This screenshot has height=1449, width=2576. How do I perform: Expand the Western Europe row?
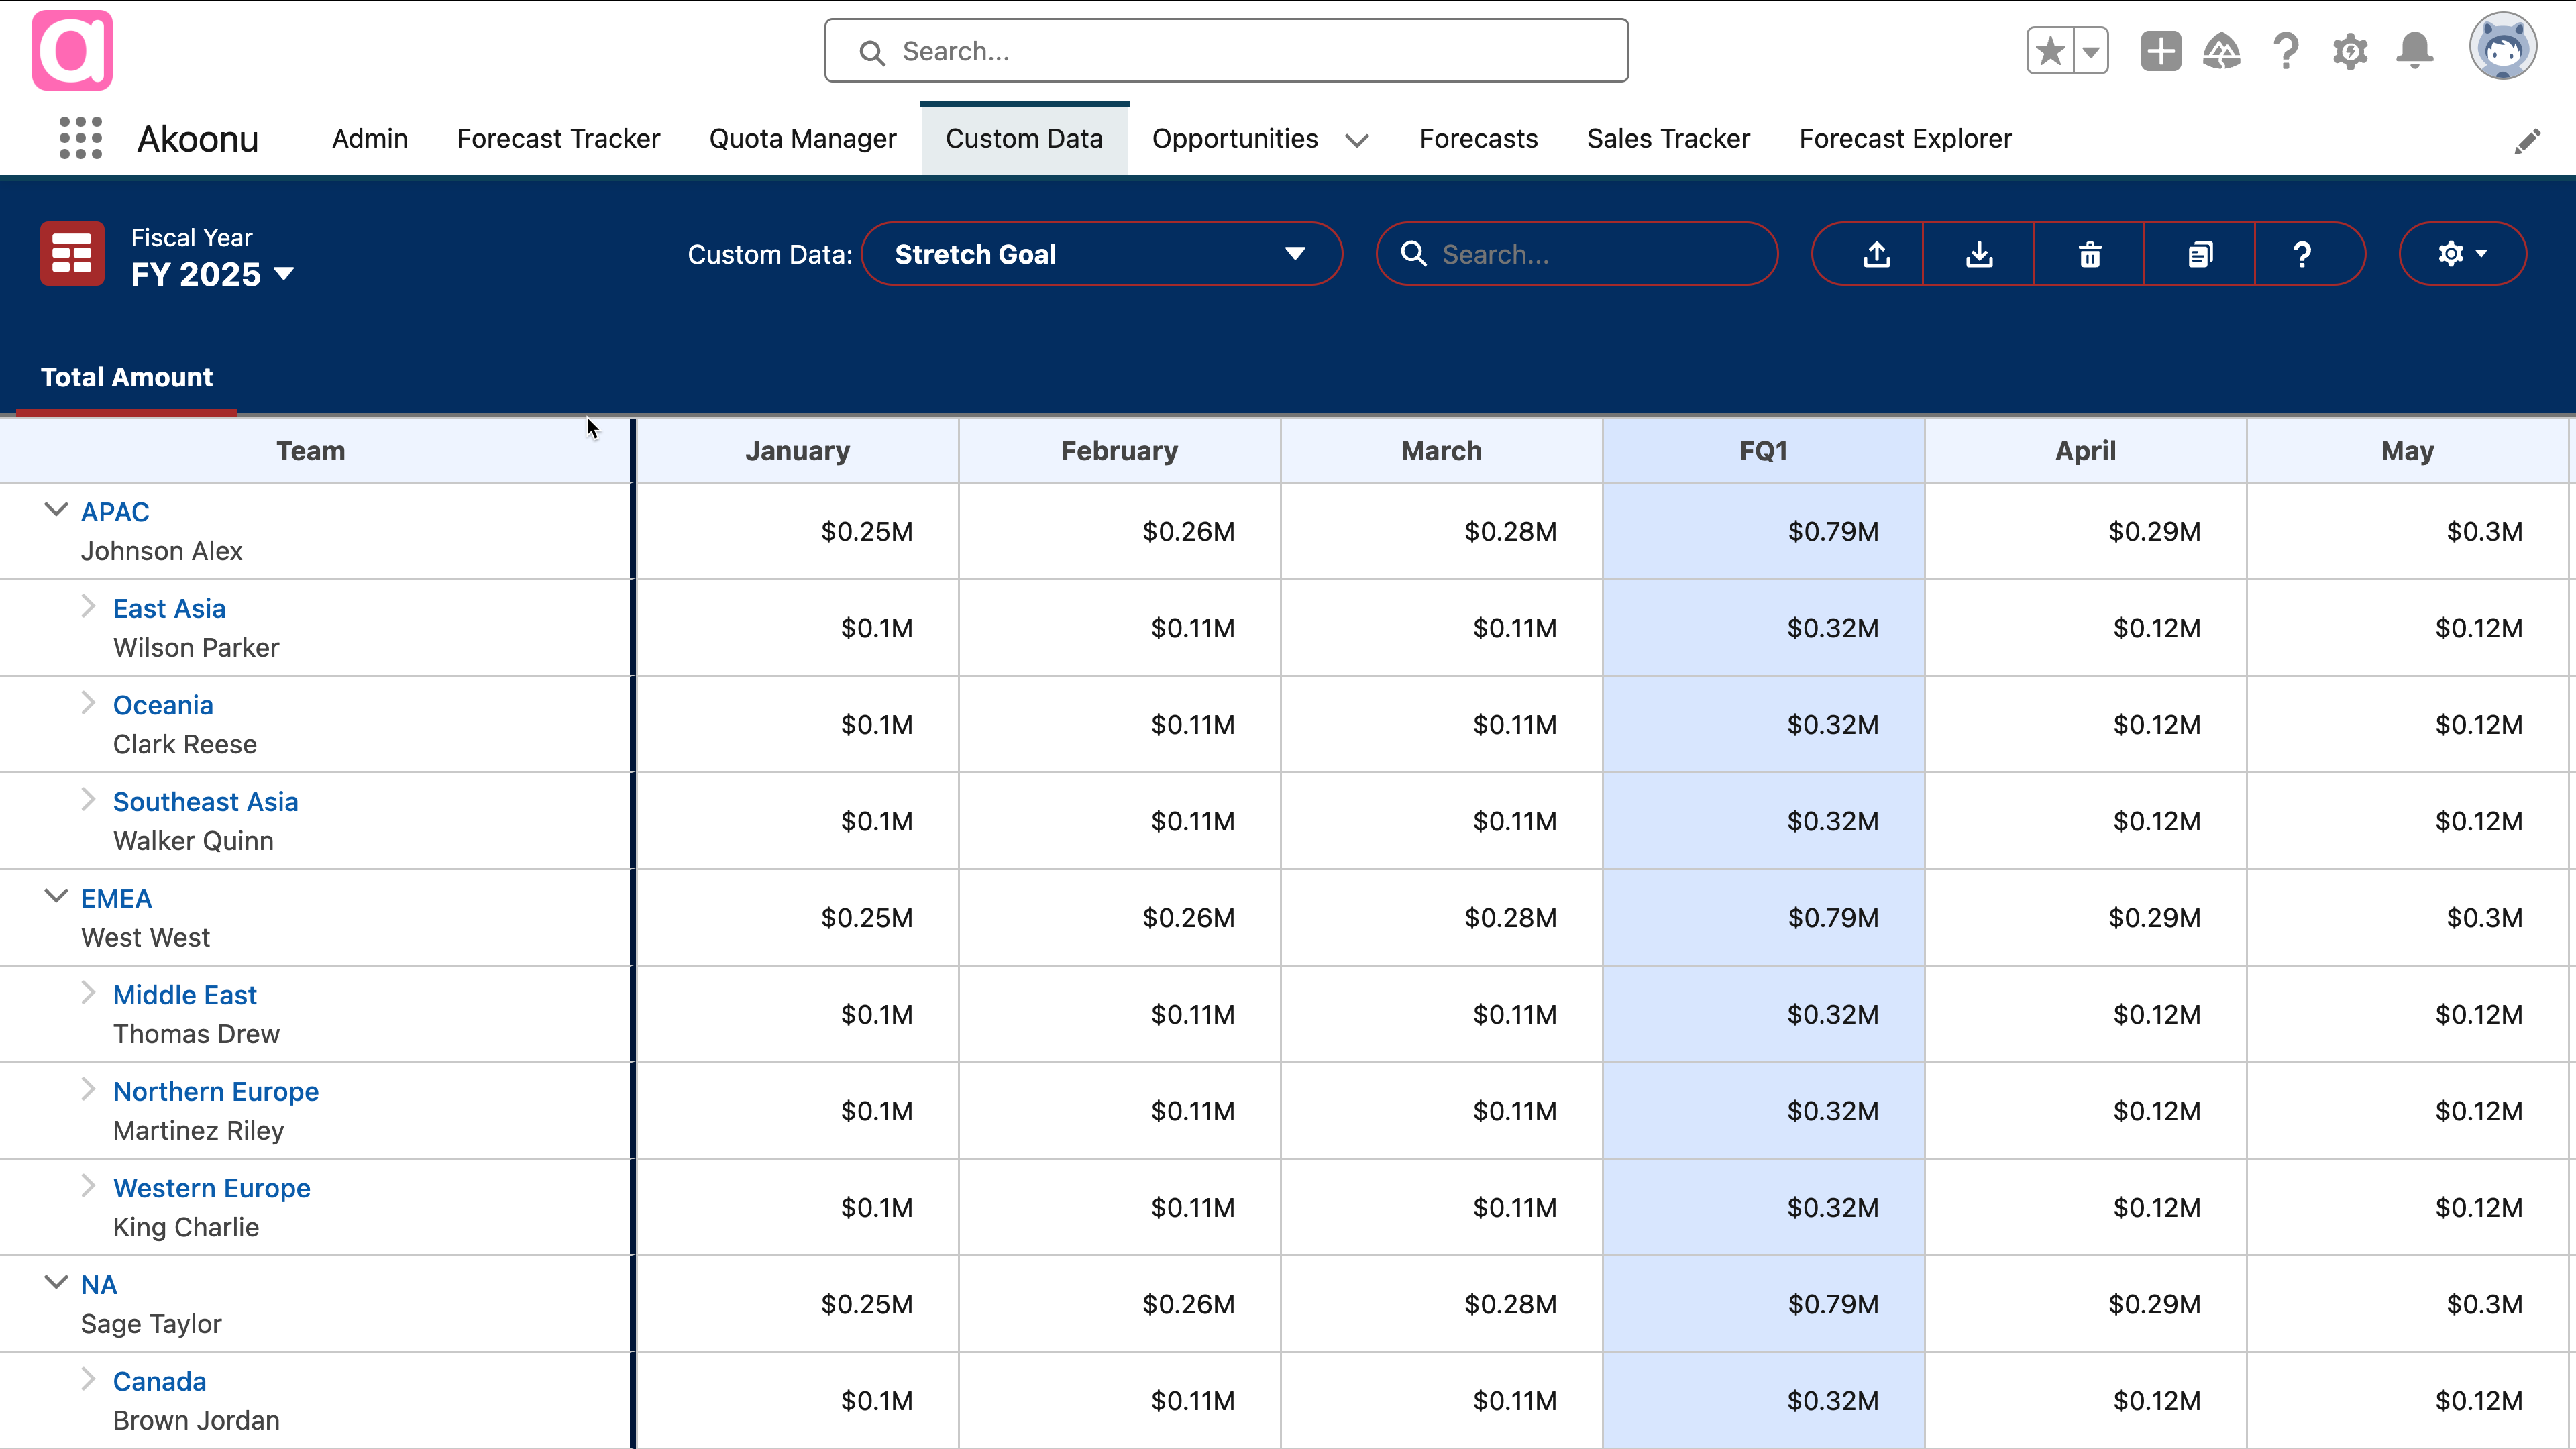(x=88, y=1186)
